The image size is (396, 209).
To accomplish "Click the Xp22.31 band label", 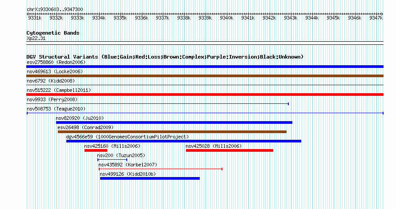I will click(x=36, y=38).
